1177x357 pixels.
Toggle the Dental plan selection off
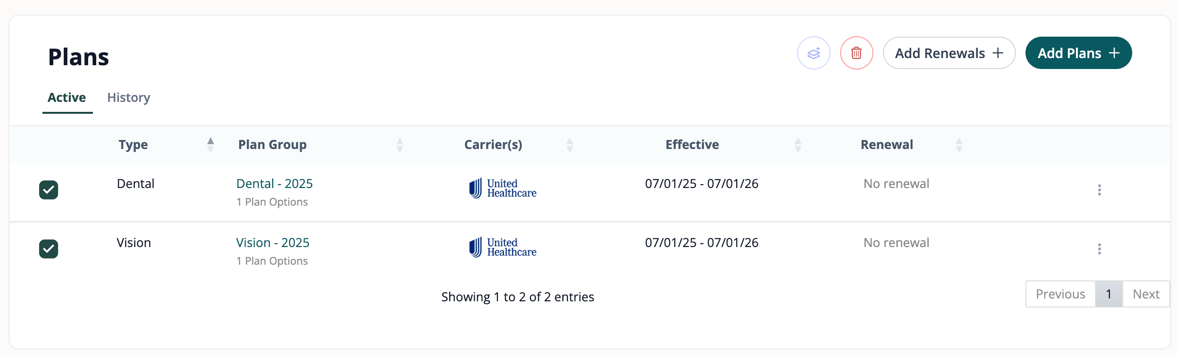pyautogui.click(x=48, y=190)
